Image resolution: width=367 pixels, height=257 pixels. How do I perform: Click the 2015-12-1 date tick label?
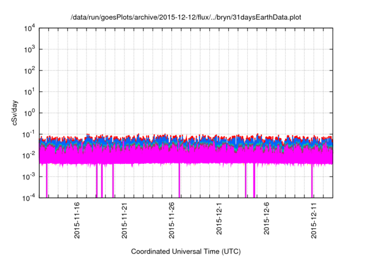pos(219,218)
